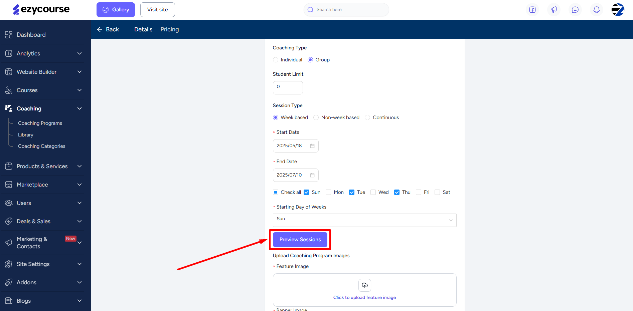
Task: Check the Wed checkbox
Action: (373, 192)
